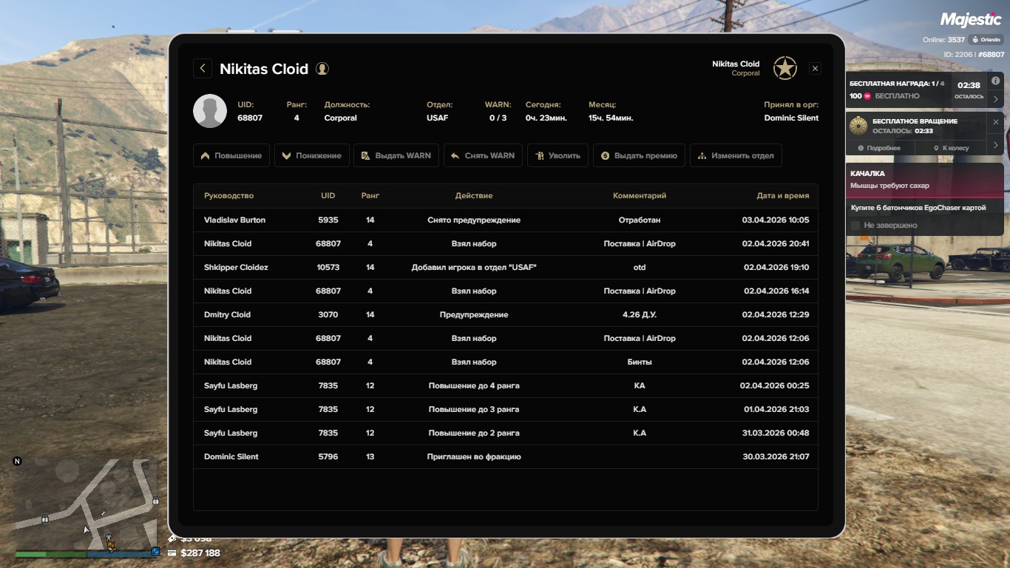Click the "Выдать премию" bonus button
This screenshot has height=568, width=1010.
pyautogui.click(x=639, y=155)
